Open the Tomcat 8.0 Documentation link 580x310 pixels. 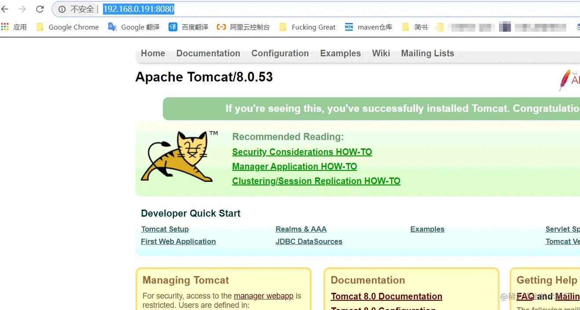pos(386,296)
